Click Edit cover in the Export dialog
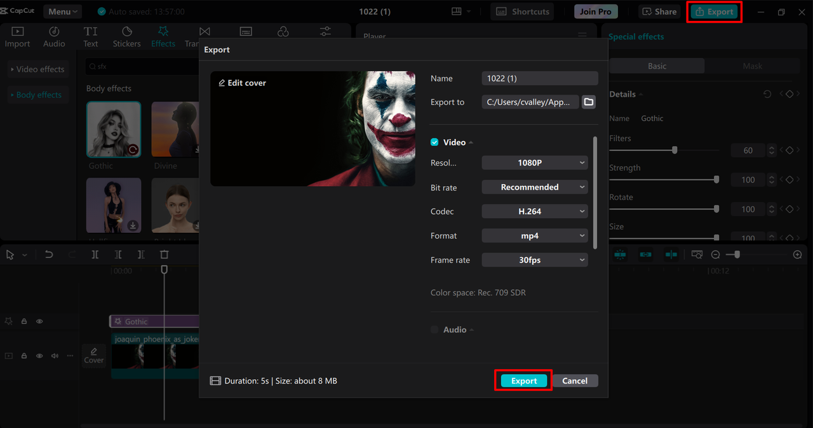 tap(242, 83)
